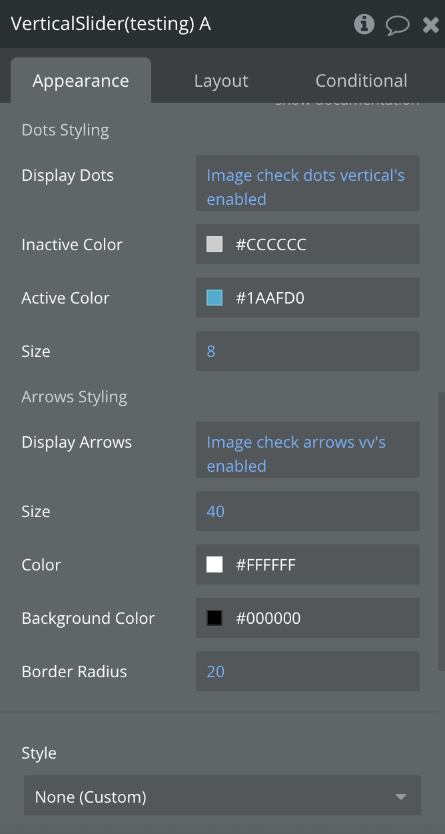Close the VerticalSlider property panel
The image size is (445, 834).
point(430,25)
